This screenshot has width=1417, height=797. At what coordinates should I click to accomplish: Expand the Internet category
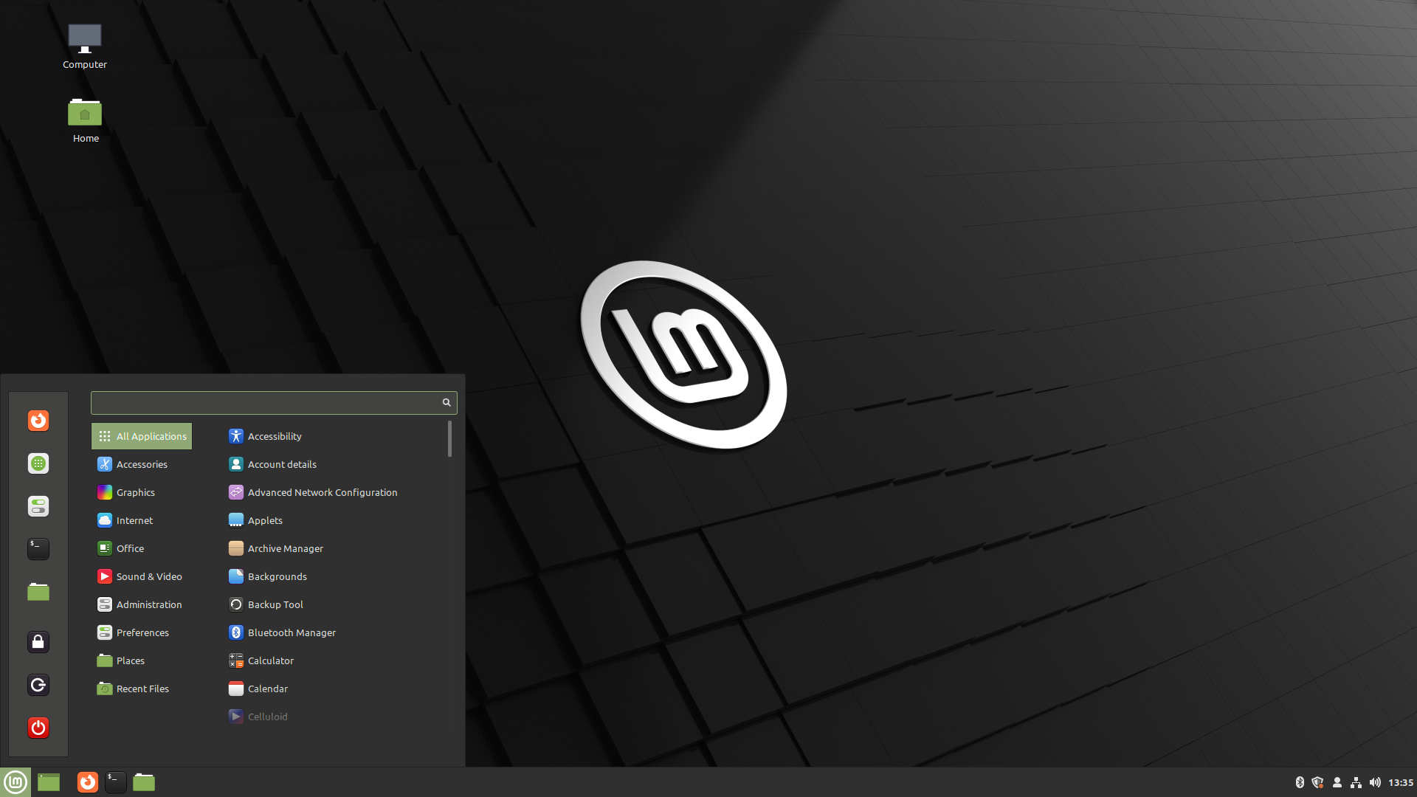pyautogui.click(x=134, y=520)
